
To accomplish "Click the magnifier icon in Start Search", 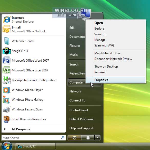I will [x=63, y=137].
